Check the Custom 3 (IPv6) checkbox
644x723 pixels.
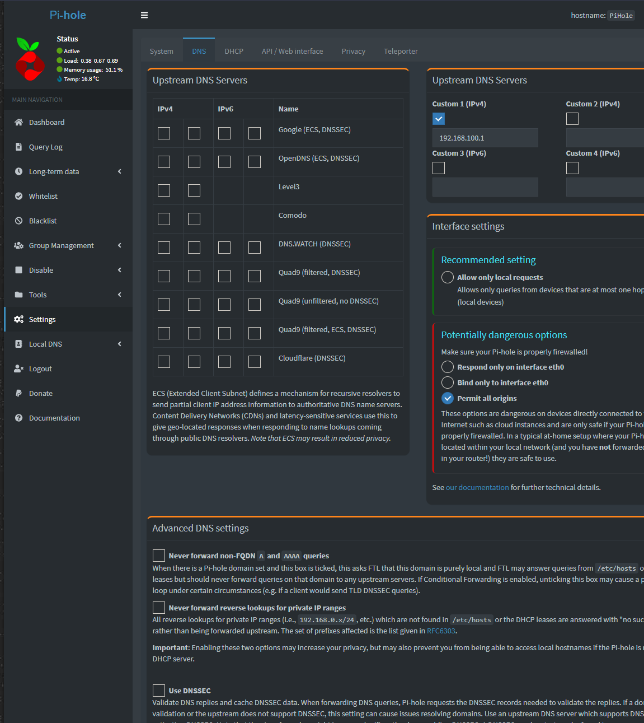(x=439, y=168)
